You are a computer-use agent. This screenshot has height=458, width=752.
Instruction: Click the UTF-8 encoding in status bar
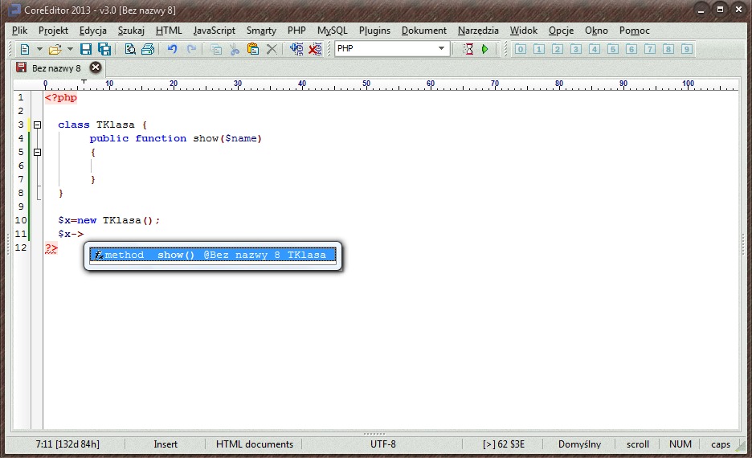[382, 444]
